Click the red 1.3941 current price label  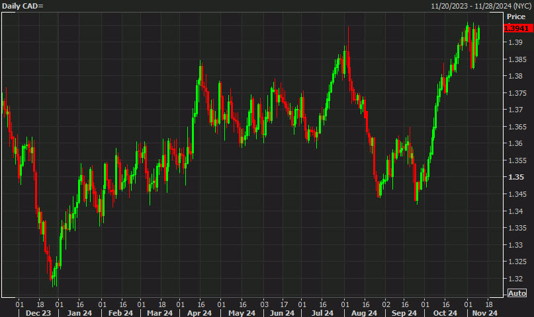(517, 28)
